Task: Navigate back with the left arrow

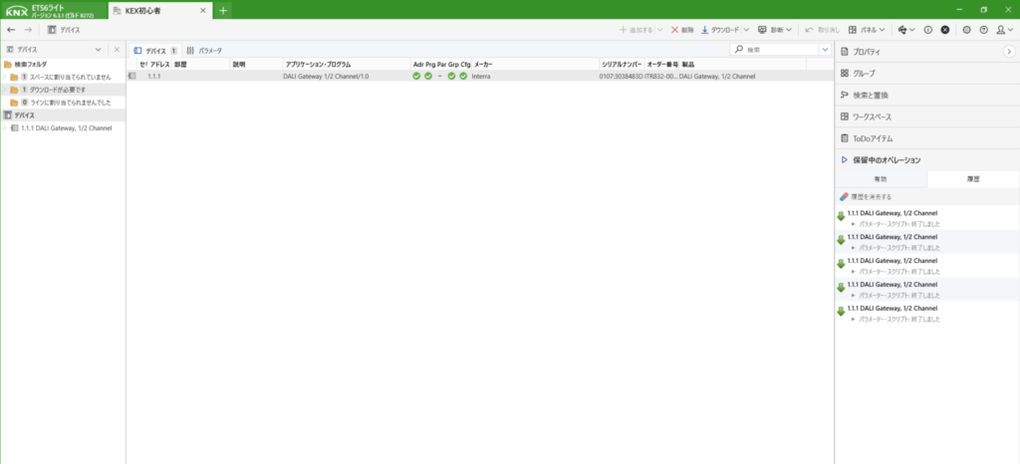Action: [11, 30]
